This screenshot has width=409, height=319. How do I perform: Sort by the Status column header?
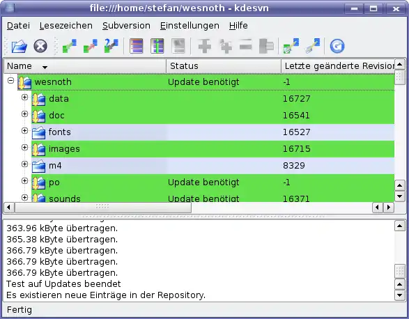(x=224, y=66)
